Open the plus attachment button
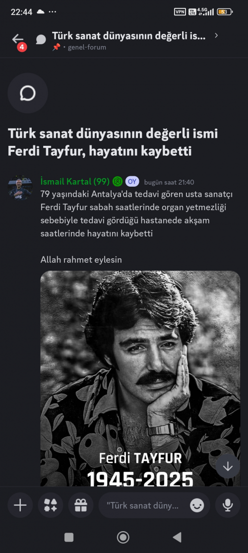Viewport: 248px width, 553px height. 20,505
